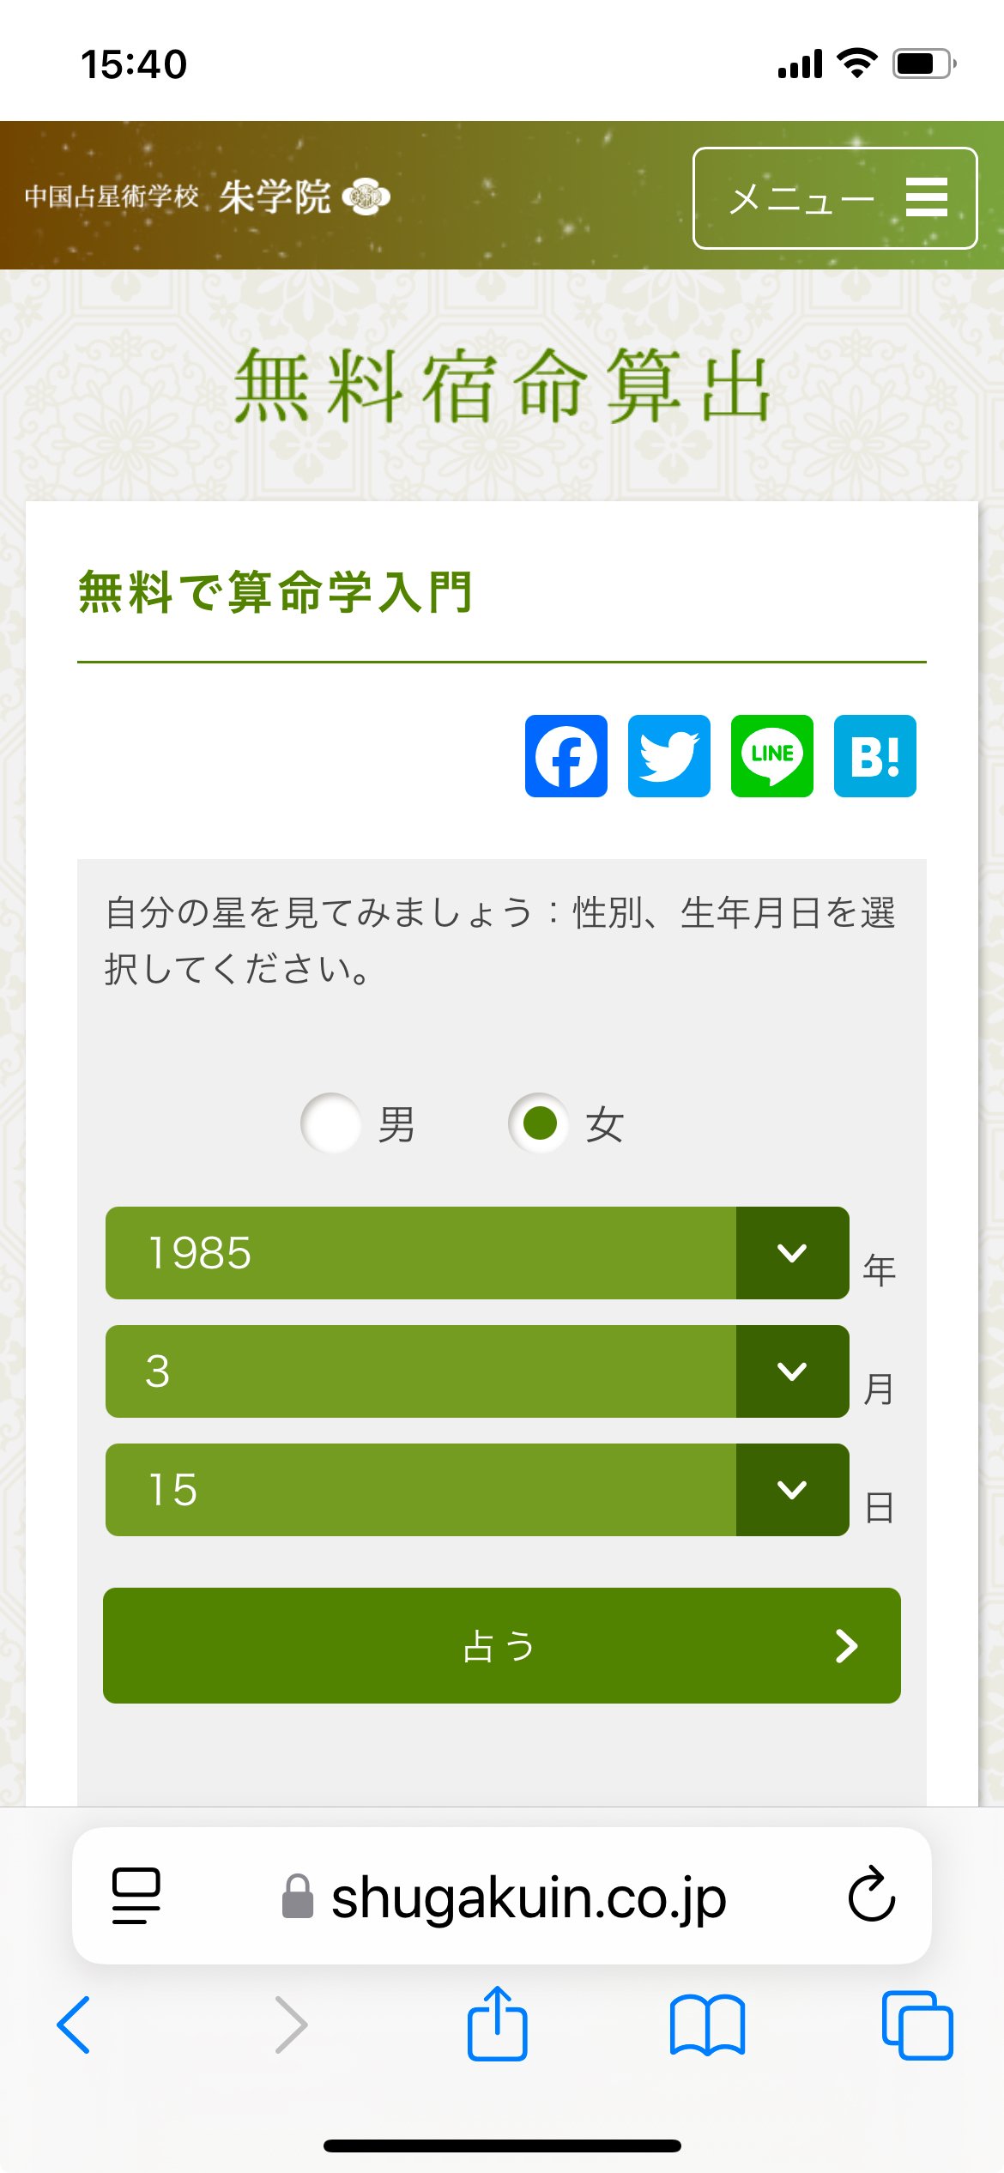Viewport: 1004px width, 2173px height.
Task: Tap the shugakuin.co.jp address bar
Action: pos(528,1898)
